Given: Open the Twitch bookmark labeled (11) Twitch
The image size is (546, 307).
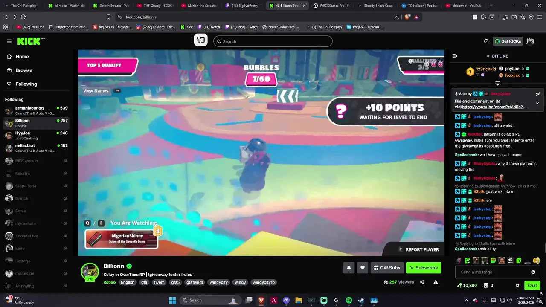Looking at the screenshot, I should 209,27.
